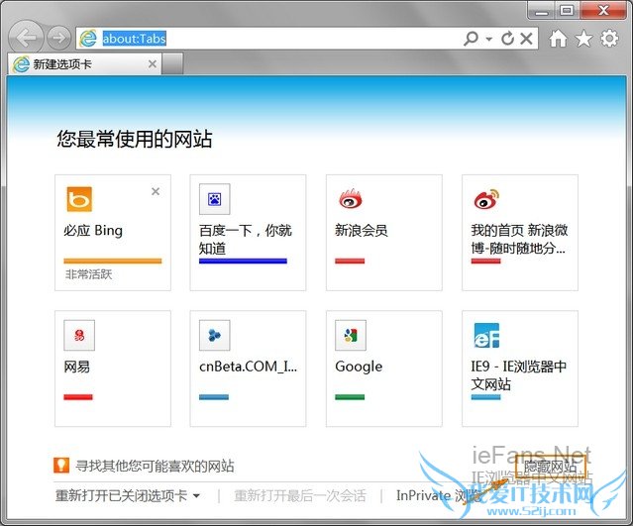Click the cnBeta blue dots icon

coord(214,335)
